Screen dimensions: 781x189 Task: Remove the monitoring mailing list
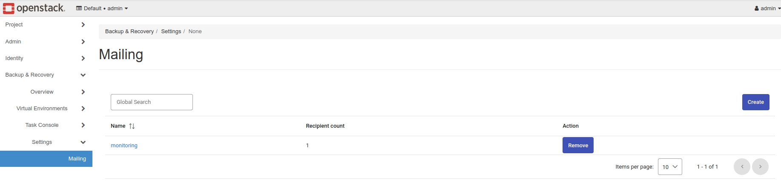(578, 146)
